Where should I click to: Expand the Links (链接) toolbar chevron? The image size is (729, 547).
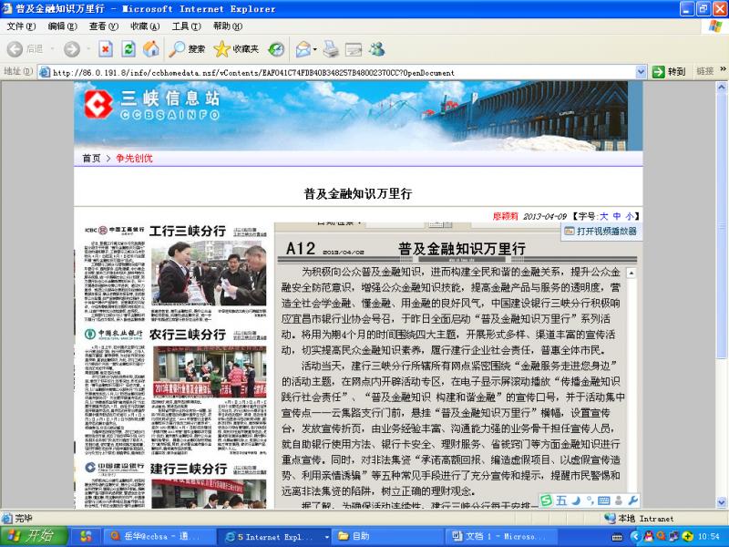coord(723,70)
